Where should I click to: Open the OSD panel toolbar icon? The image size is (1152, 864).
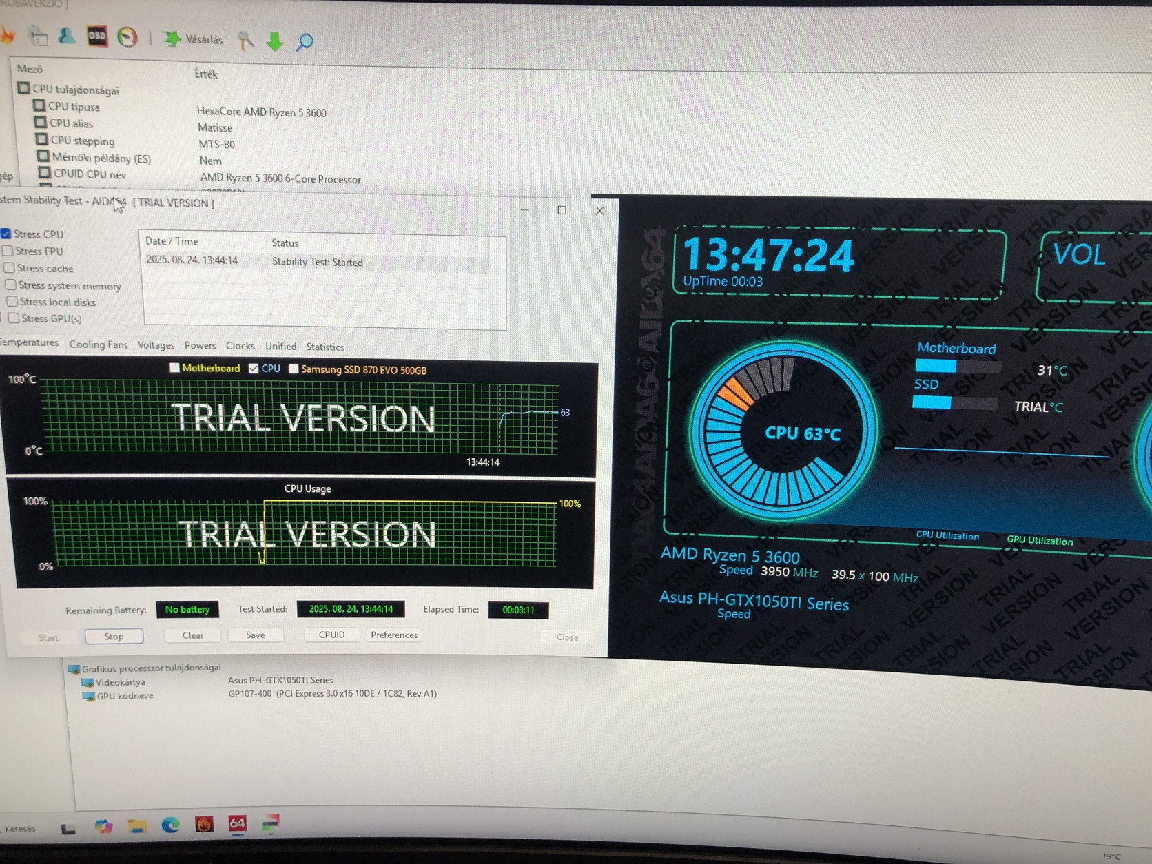(x=97, y=36)
